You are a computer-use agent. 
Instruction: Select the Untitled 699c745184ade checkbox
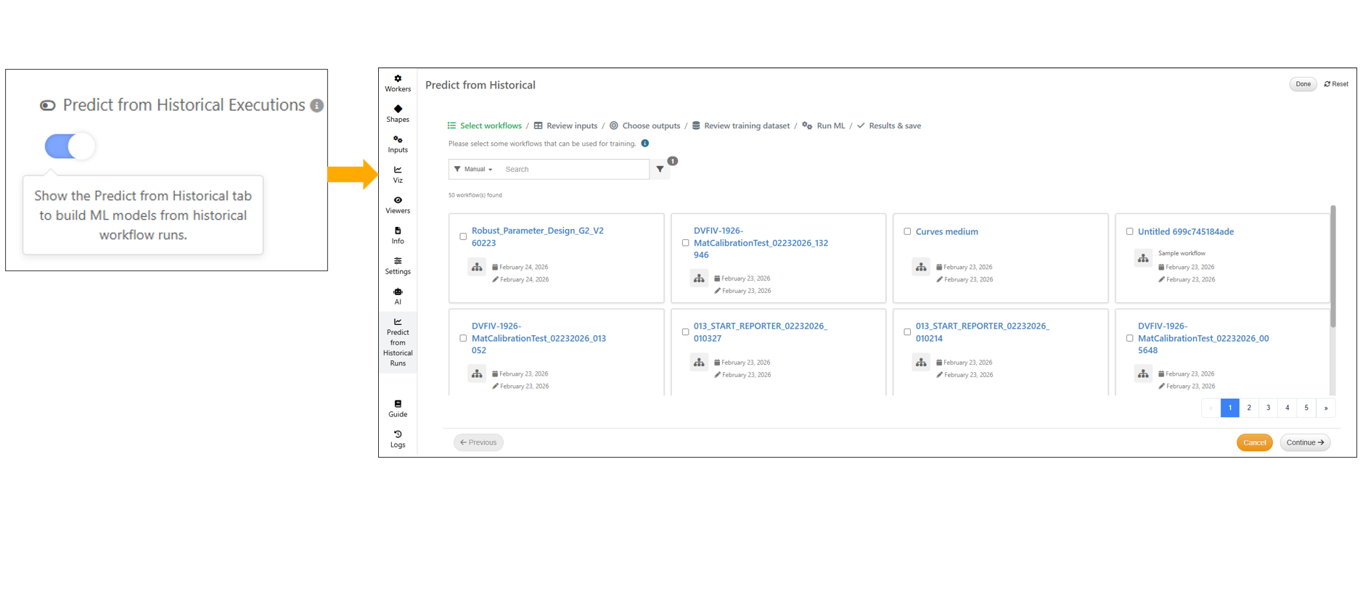point(1129,231)
